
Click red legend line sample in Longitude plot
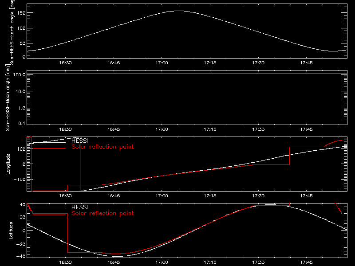click(x=49, y=149)
